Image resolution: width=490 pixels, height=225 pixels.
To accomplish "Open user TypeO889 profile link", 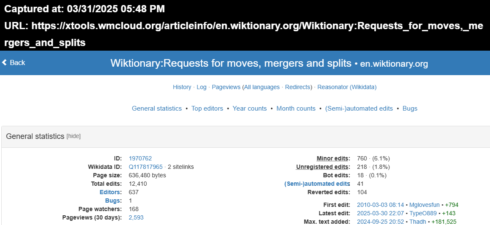I will 423,214.
